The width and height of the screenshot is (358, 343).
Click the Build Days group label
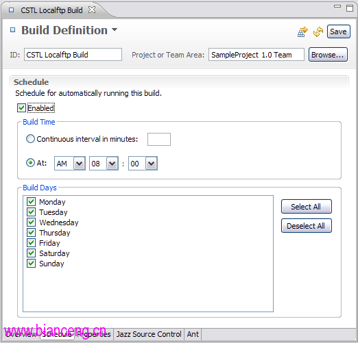click(x=40, y=188)
